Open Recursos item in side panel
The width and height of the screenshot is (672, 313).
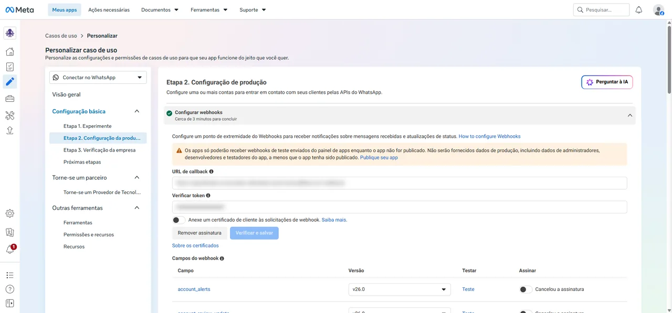[x=74, y=247]
